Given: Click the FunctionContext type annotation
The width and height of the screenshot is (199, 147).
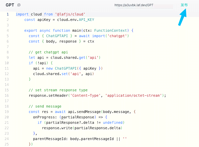Looking at the screenshot, I should click(110, 31).
